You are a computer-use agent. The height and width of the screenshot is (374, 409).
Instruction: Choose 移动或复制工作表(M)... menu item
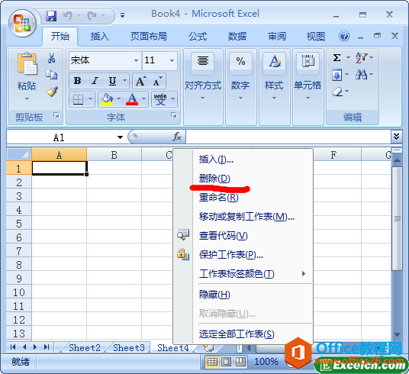click(x=243, y=217)
